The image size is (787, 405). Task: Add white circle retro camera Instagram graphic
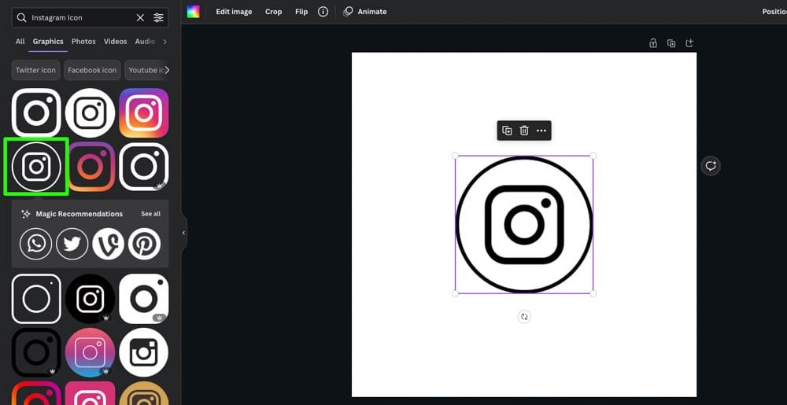point(143,352)
